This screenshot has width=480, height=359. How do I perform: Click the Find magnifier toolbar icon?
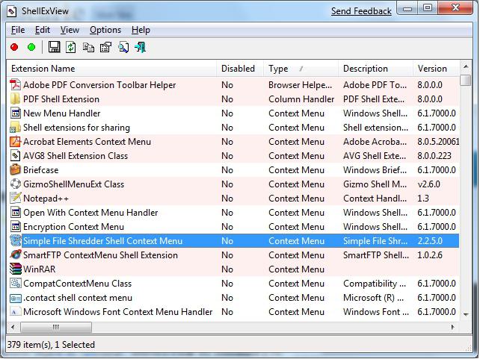pos(123,47)
